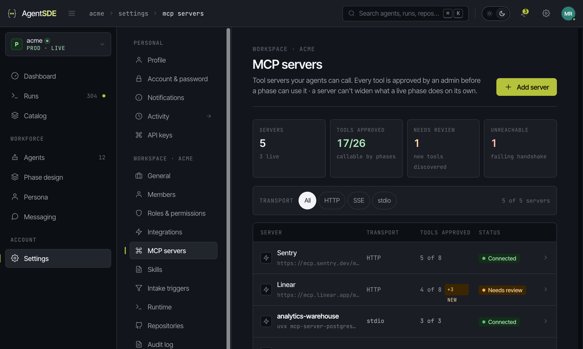
Task: Focus the Search agents, runs, repos field
Action: click(405, 14)
